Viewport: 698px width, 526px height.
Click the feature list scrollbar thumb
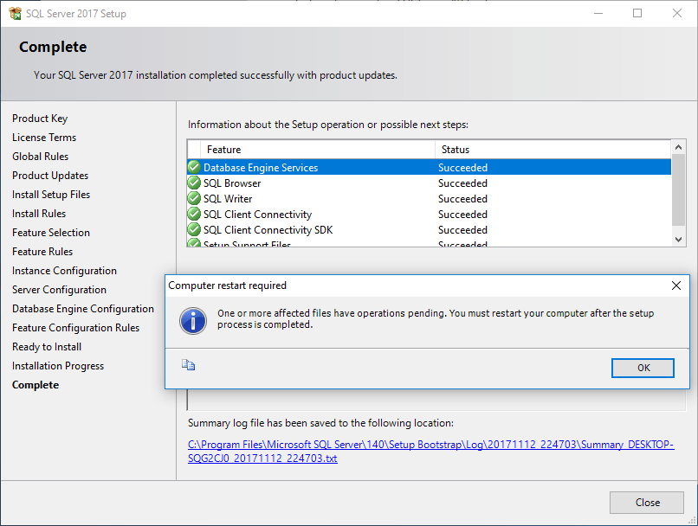point(678,189)
